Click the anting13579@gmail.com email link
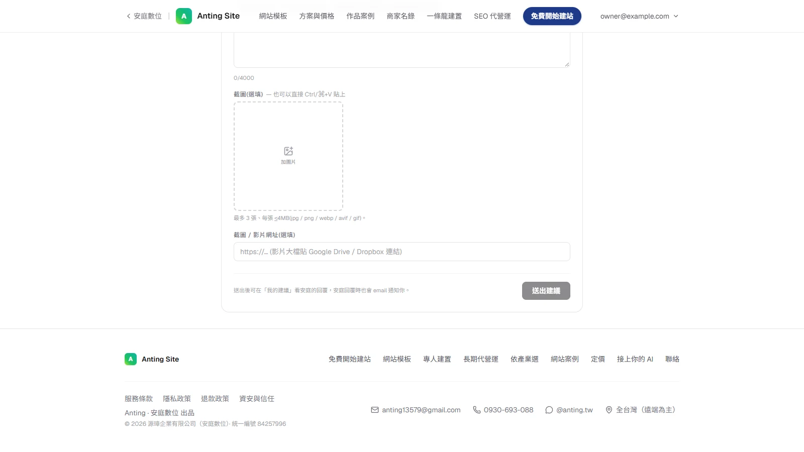 click(421, 410)
